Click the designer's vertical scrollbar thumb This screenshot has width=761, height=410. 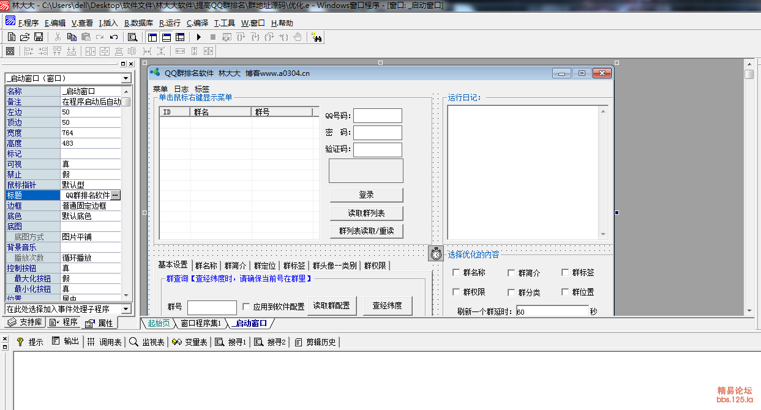[x=749, y=74]
